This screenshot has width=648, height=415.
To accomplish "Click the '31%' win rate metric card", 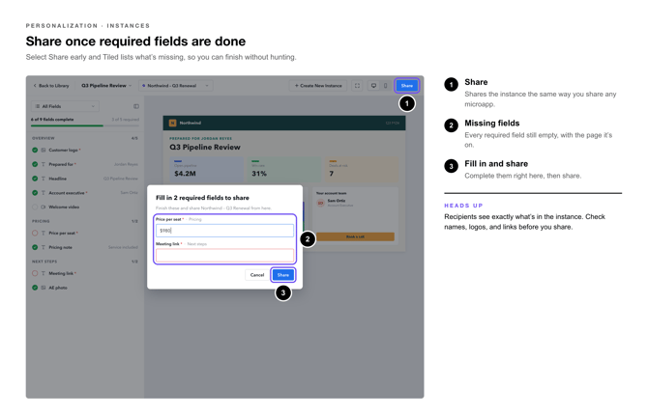I will (284, 170).
